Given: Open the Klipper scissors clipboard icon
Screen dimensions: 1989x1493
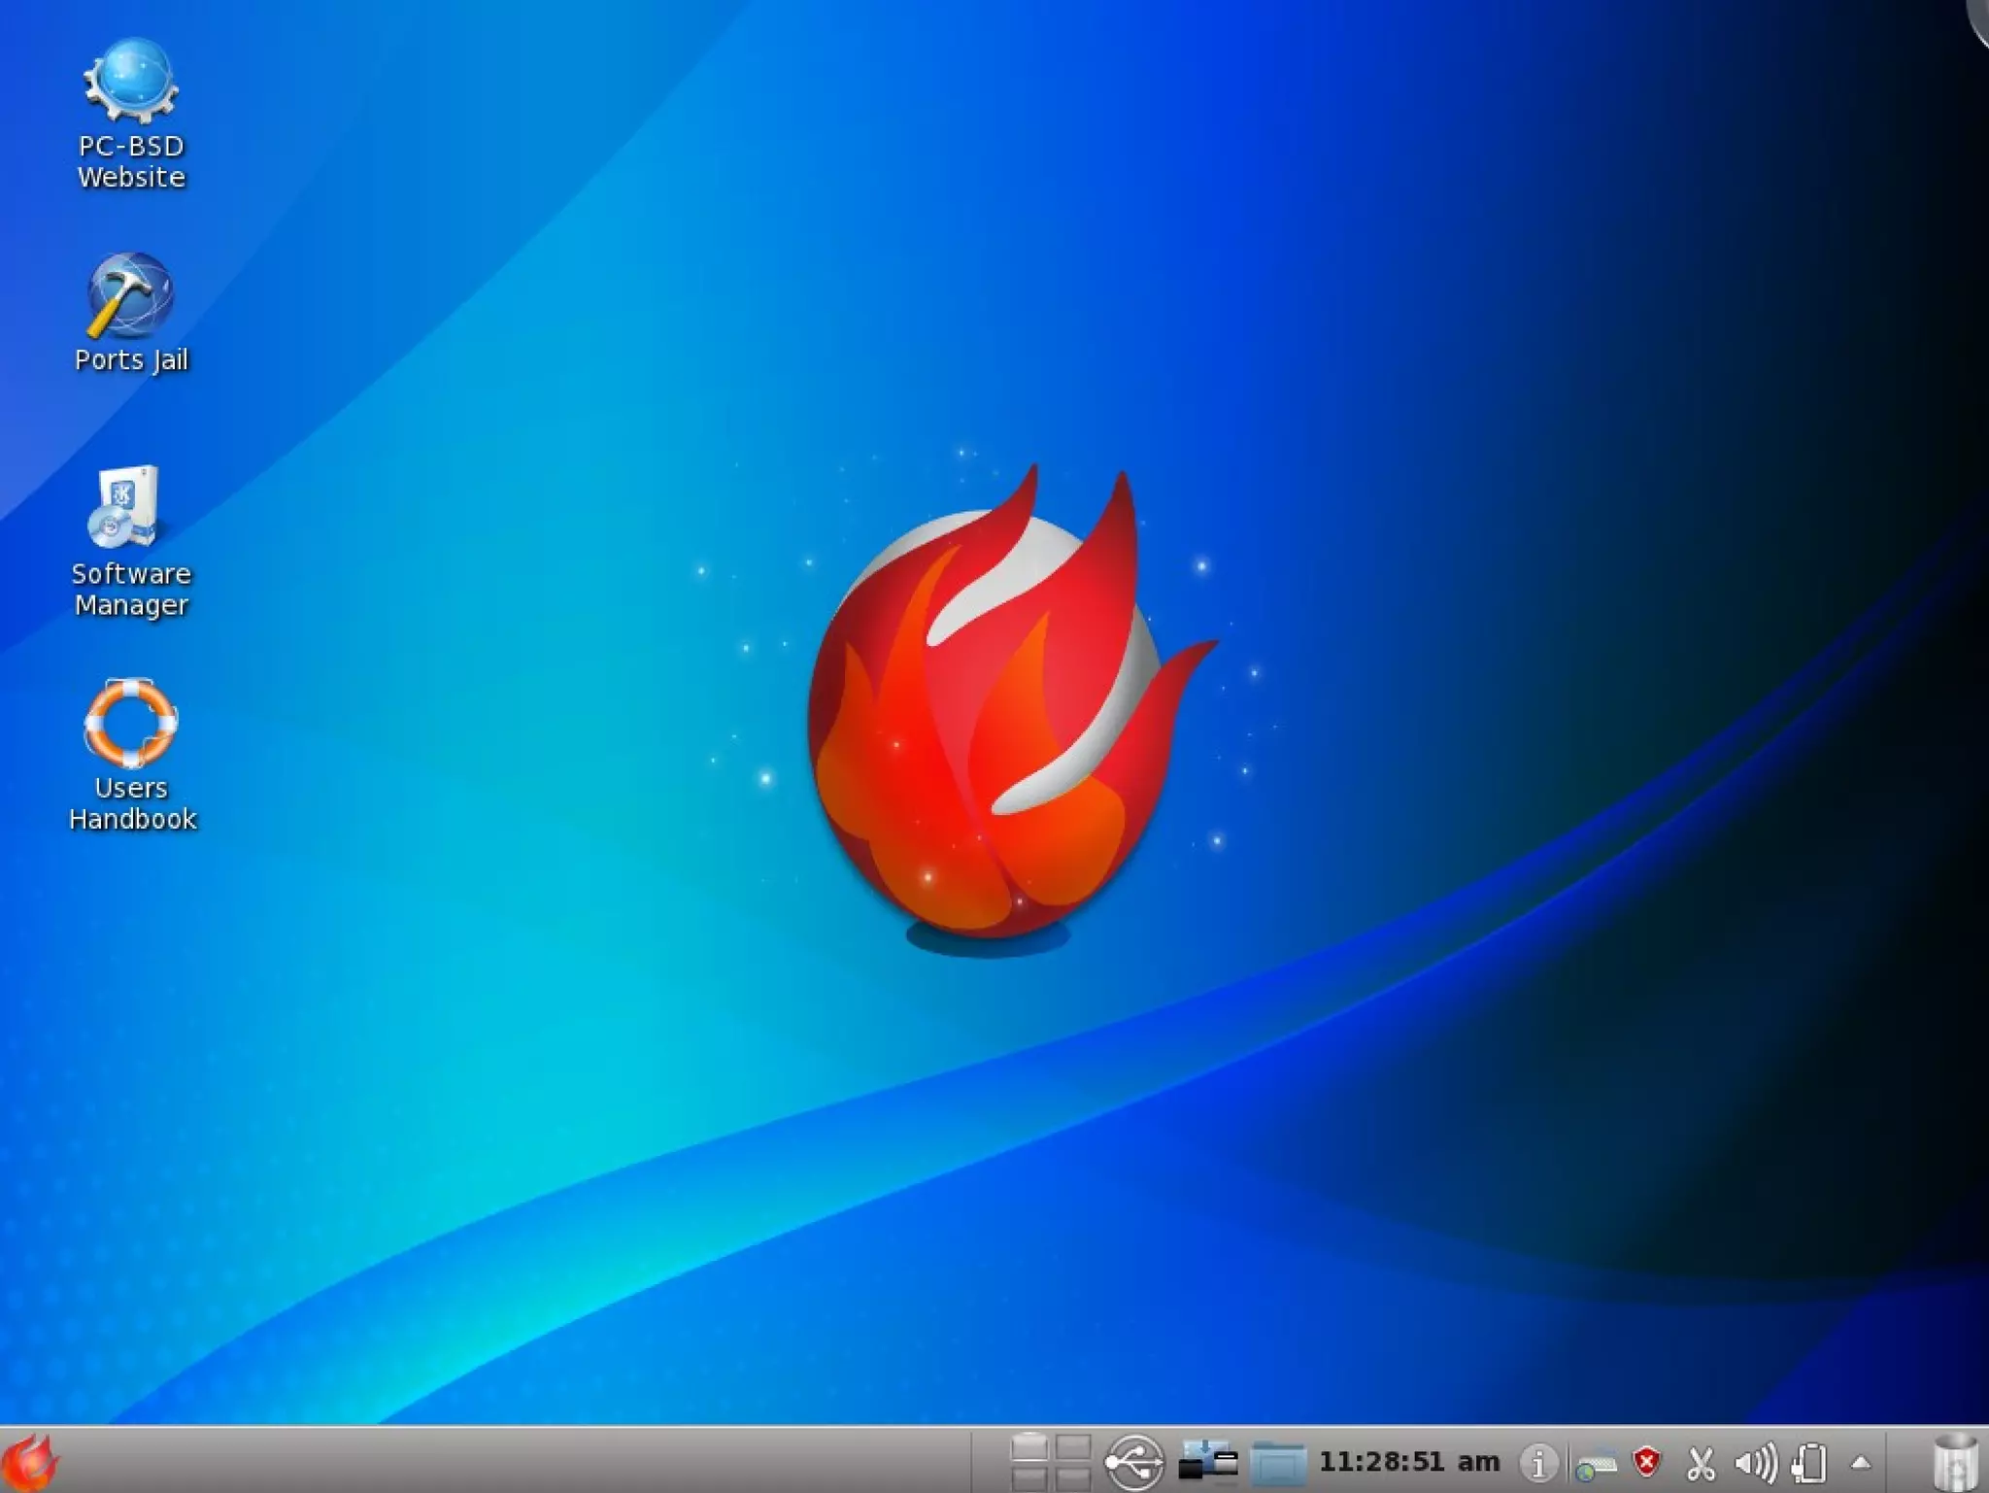Looking at the screenshot, I should click(x=1701, y=1463).
